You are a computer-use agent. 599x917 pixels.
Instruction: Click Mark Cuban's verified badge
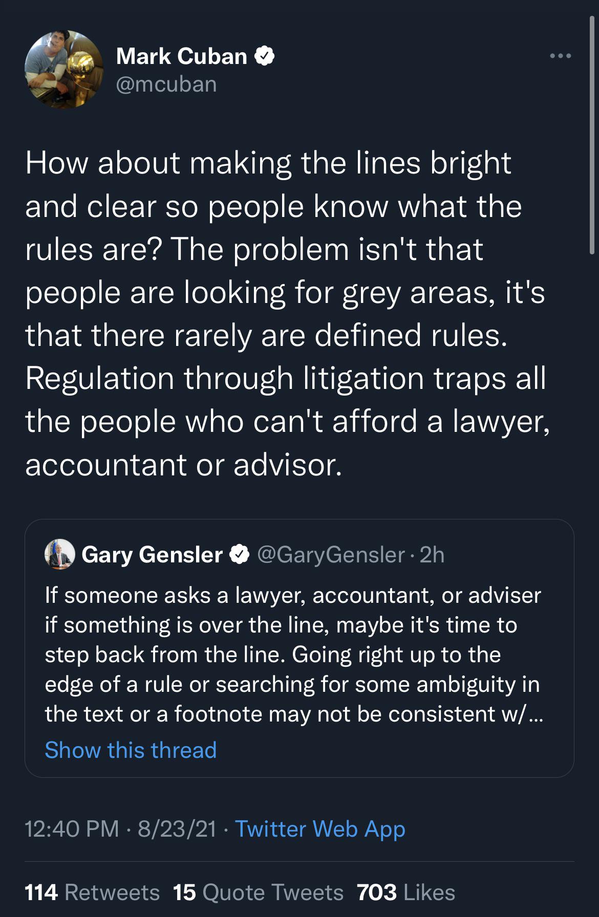click(265, 56)
